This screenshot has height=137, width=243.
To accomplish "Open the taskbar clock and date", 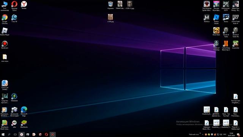I will pos(231,134).
